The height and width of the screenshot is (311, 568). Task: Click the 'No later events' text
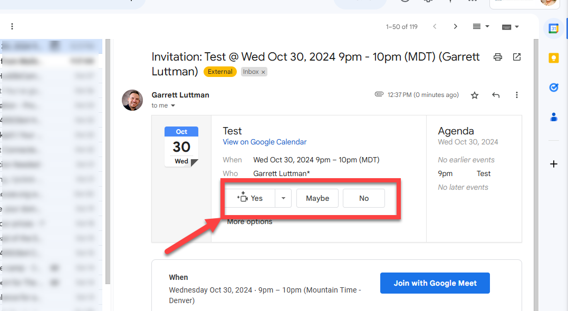(x=463, y=187)
